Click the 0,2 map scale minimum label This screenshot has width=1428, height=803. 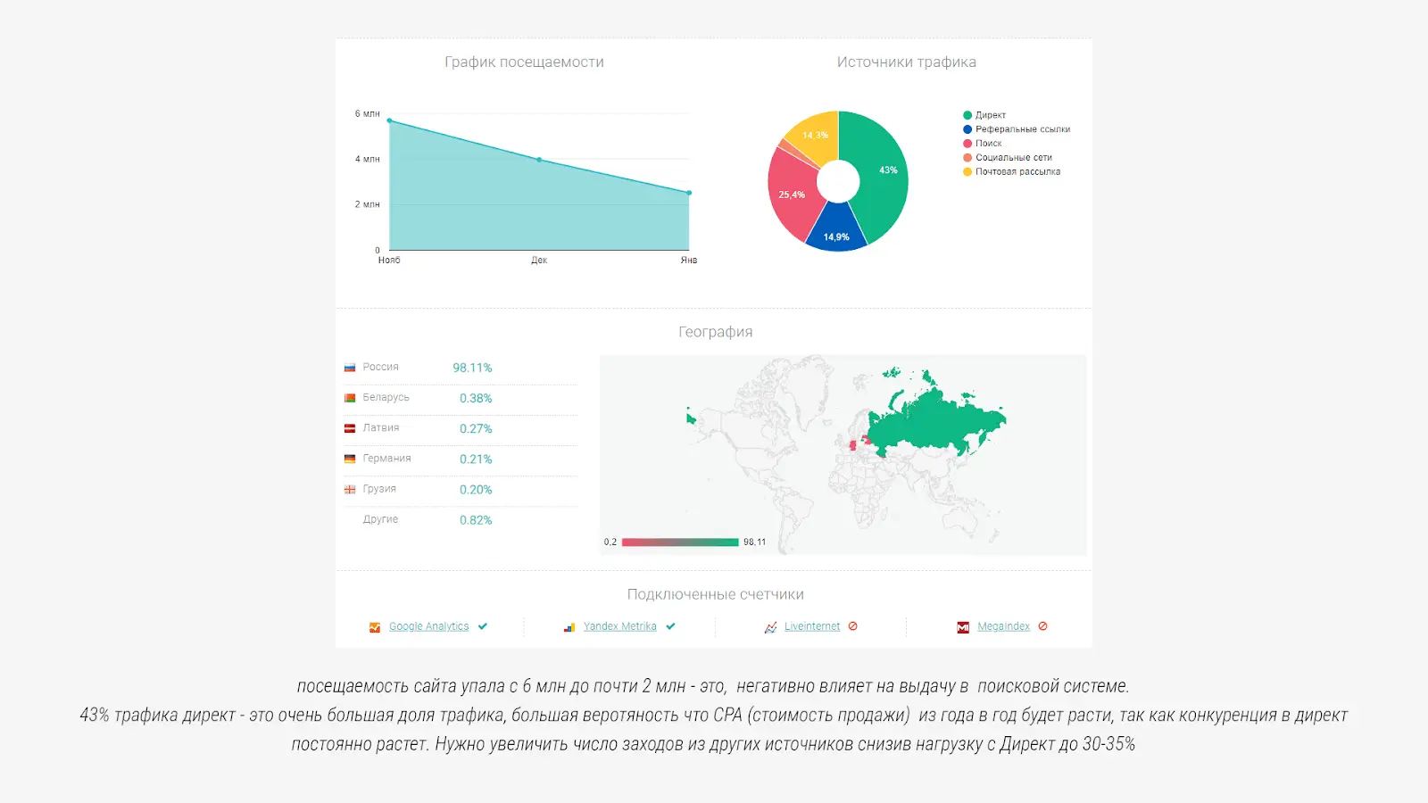(610, 542)
